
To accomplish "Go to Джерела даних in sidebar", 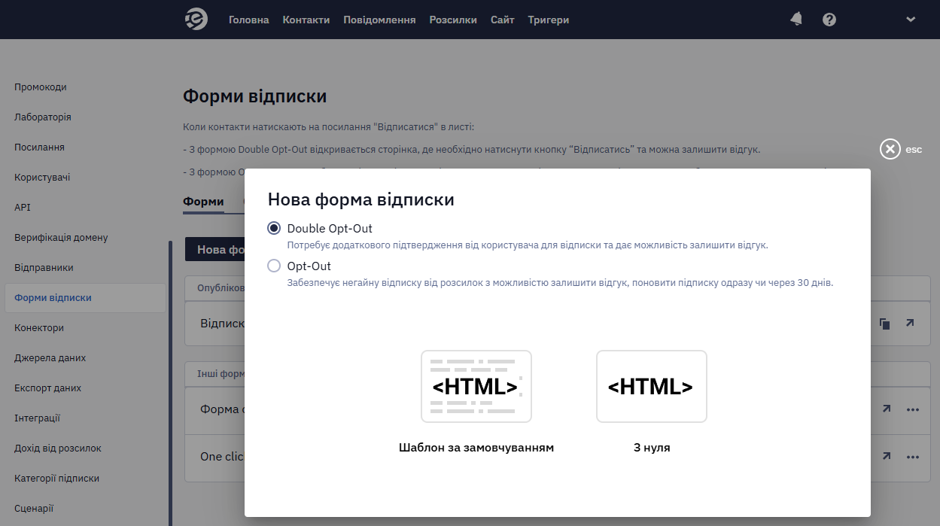I will 50,358.
